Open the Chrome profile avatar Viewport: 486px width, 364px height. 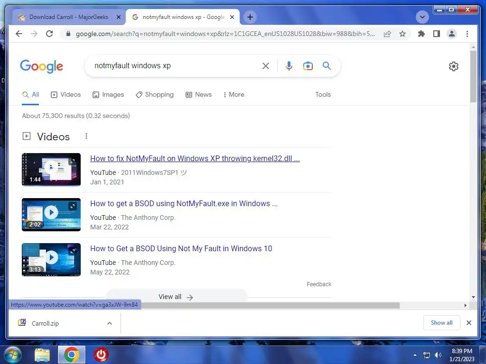click(x=452, y=34)
